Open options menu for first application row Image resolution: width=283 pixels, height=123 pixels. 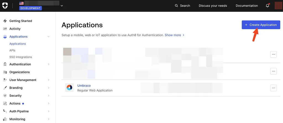tap(273, 54)
